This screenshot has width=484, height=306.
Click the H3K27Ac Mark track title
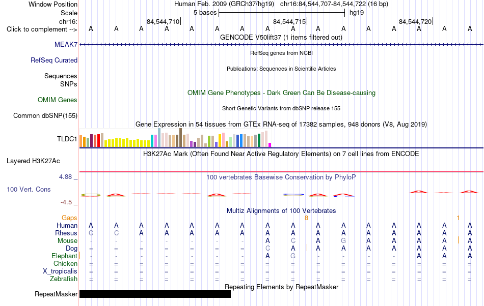point(281,154)
